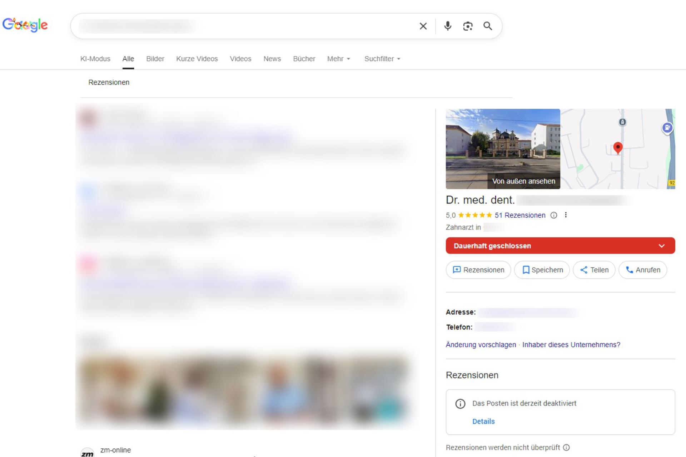Open Google Lens image search icon
Image resolution: width=686 pixels, height=457 pixels.
pyautogui.click(x=468, y=26)
